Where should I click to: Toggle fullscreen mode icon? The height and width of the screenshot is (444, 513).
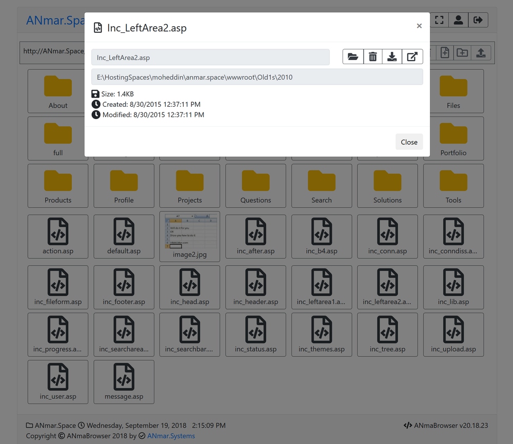pos(439,20)
